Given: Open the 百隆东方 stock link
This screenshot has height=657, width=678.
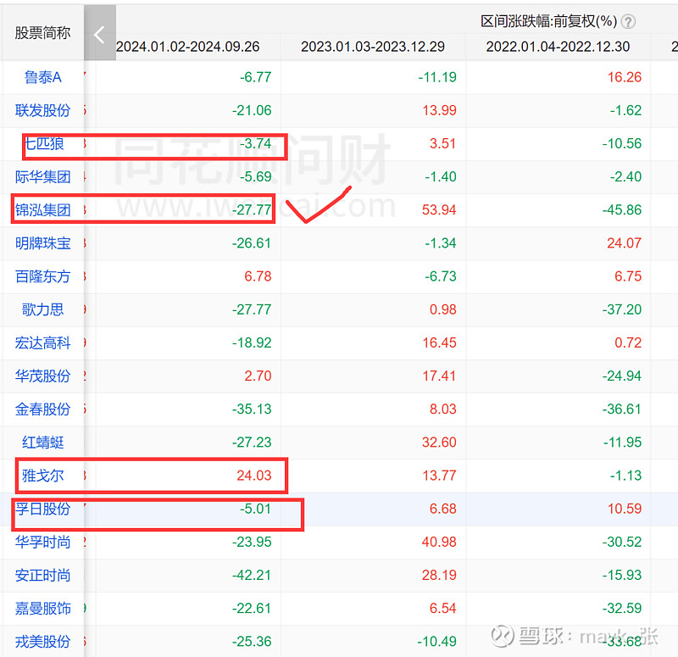Looking at the screenshot, I should (x=43, y=276).
